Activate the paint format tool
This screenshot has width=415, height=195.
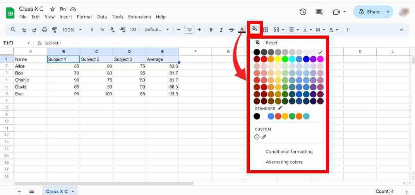pyautogui.click(x=55, y=30)
